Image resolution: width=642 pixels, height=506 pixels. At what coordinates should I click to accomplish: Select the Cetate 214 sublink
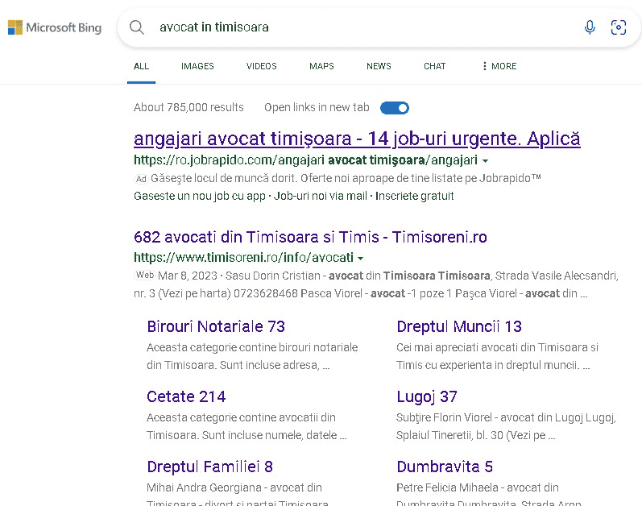(x=186, y=396)
